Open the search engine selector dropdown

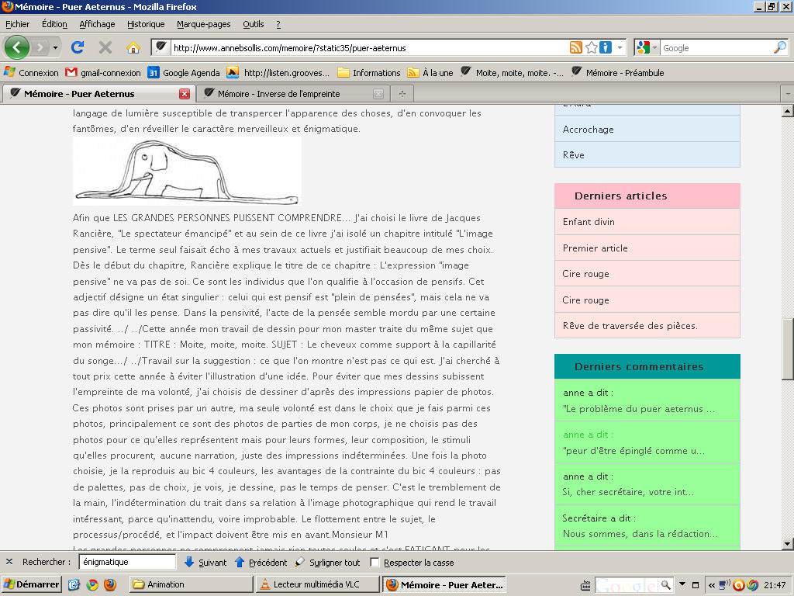click(654, 47)
